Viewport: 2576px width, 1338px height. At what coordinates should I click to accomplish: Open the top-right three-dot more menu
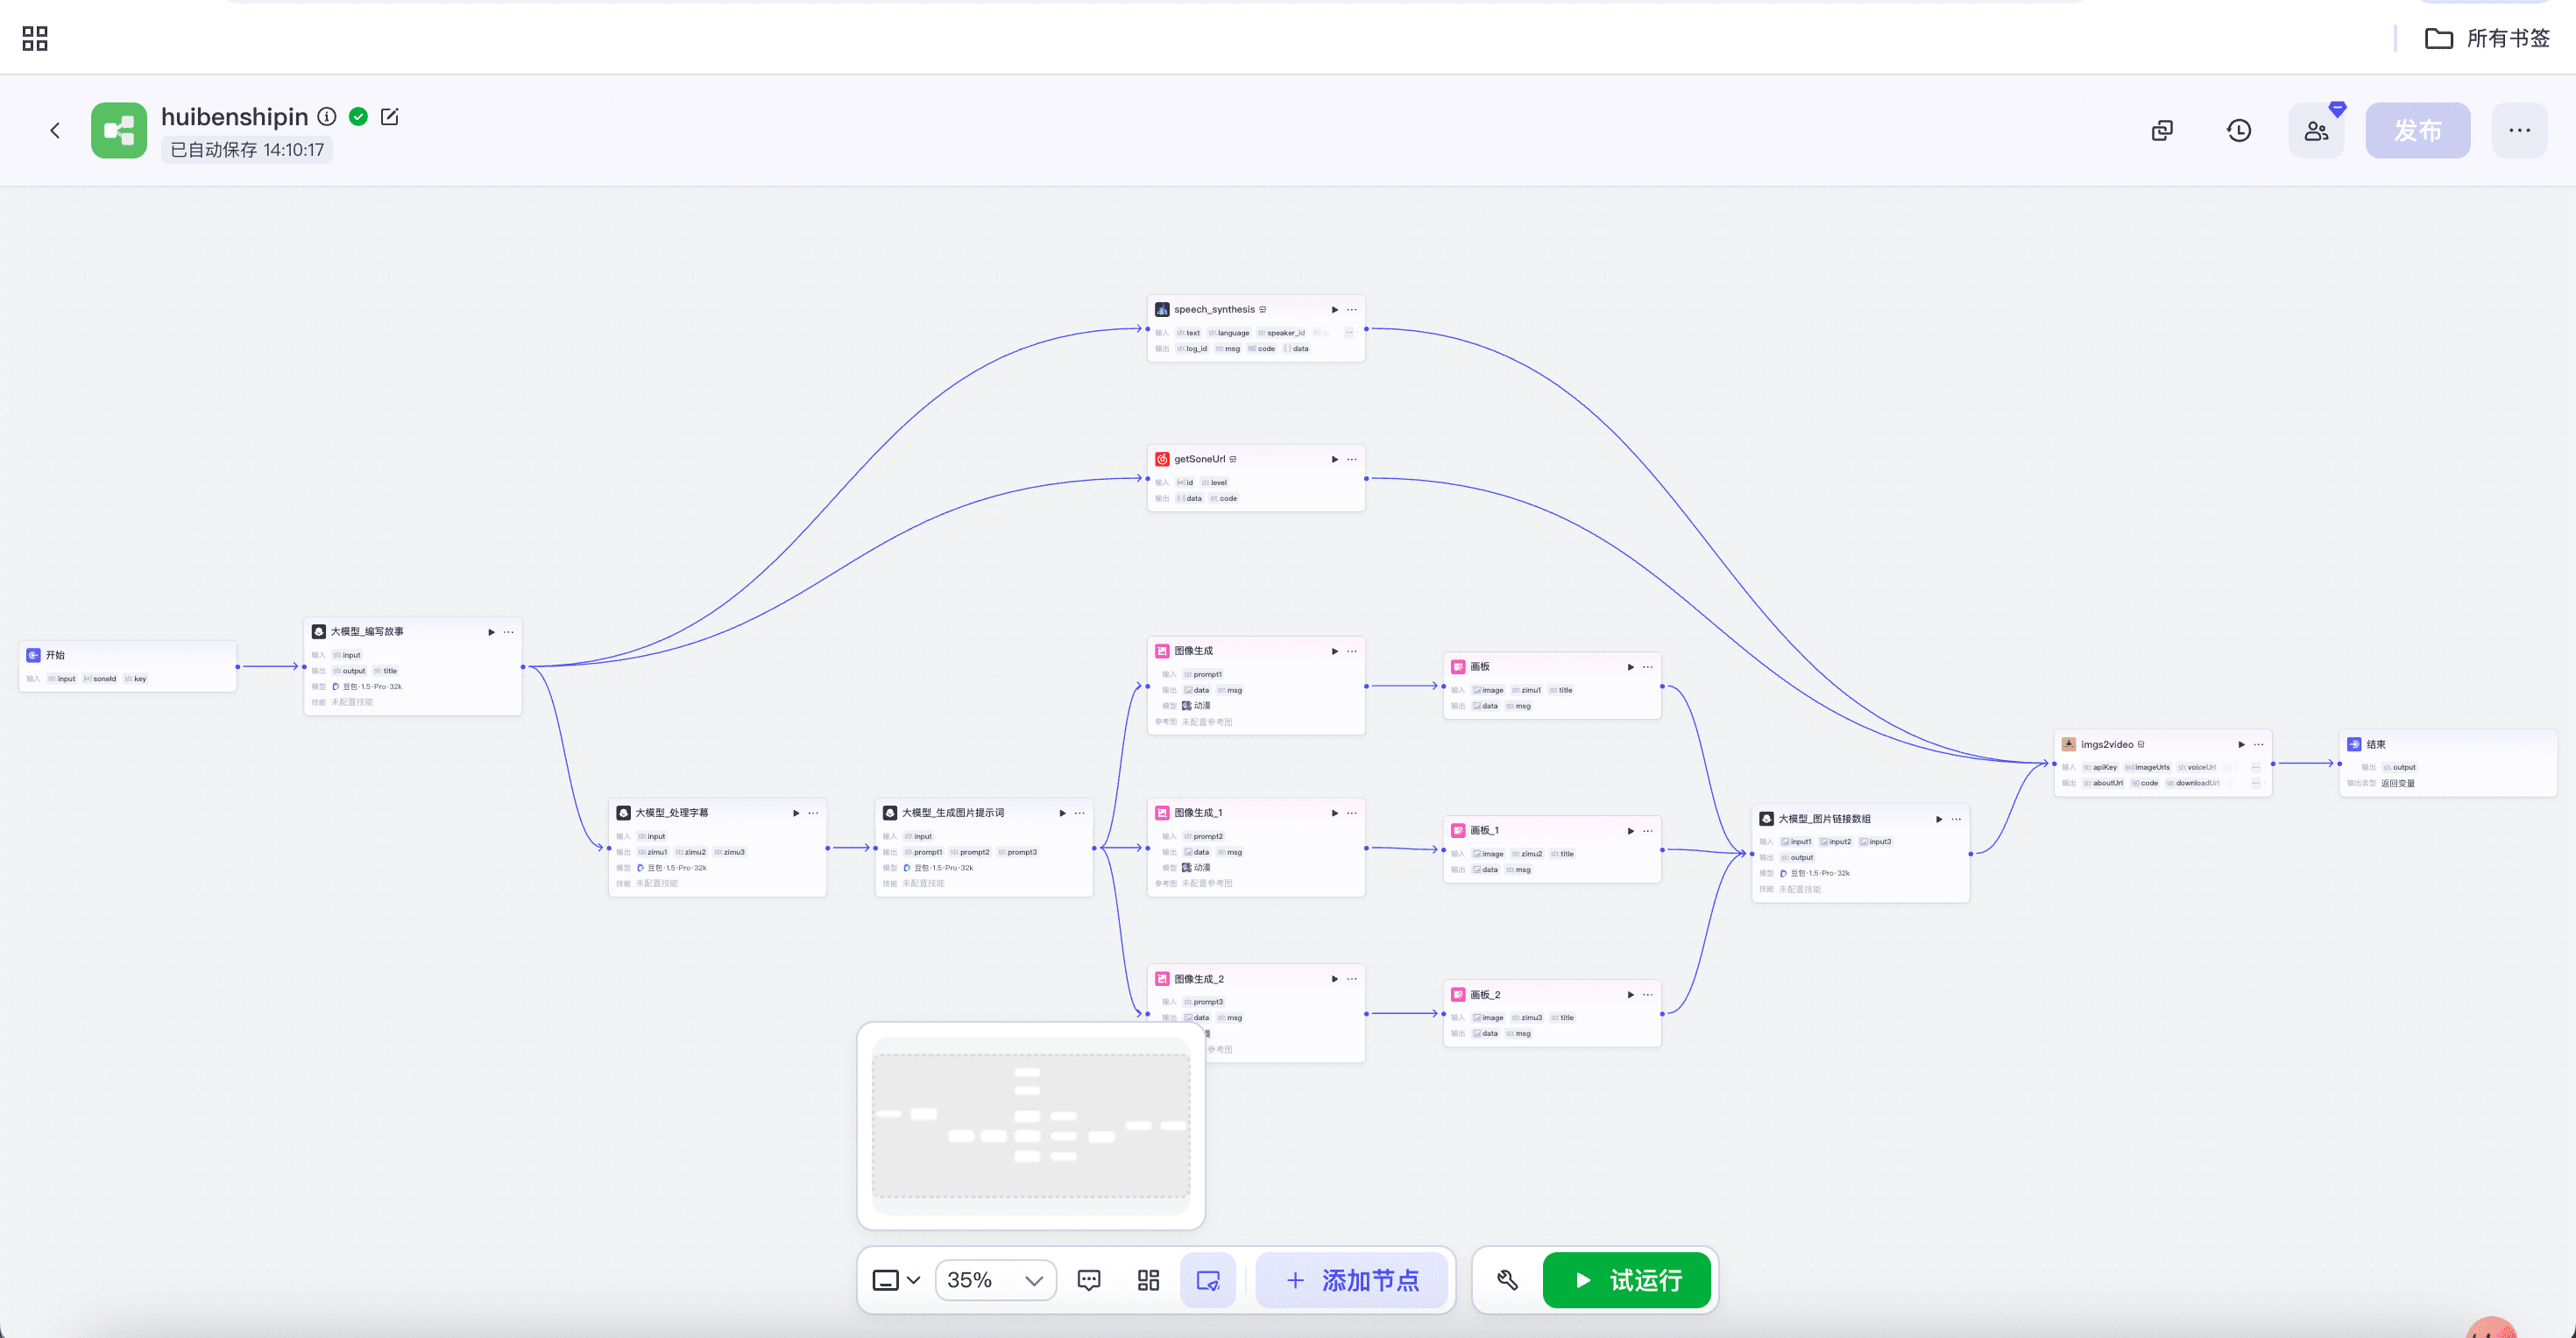[2519, 130]
